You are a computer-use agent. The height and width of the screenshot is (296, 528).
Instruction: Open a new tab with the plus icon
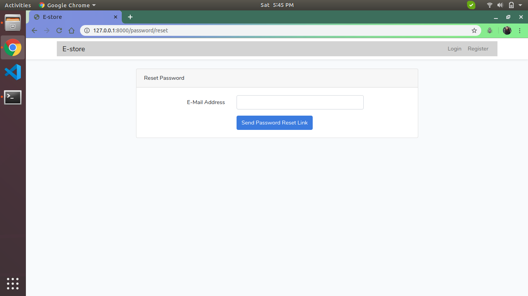click(x=130, y=17)
